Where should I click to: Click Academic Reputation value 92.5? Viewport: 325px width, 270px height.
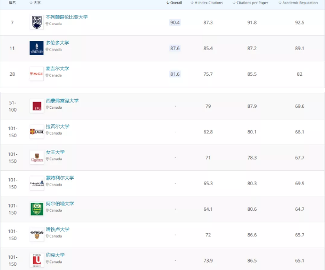tap(300, 22)
